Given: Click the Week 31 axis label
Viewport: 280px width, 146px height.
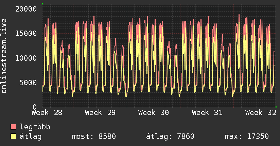Looking at the screenshot, I should 207,113.
